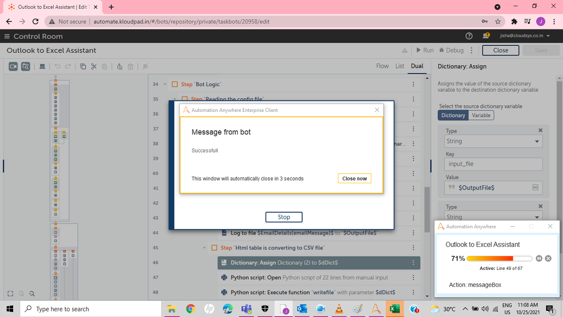Open Chrome tab search dropdown arrow
The width and height of the screenshot is (563, 317).
point(497,7)
